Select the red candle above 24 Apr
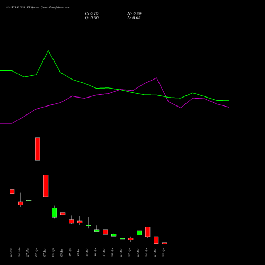 point(148,232)
